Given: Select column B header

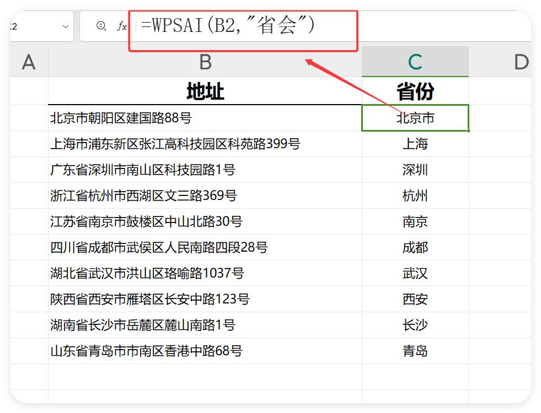Looking at the screenshot, I should pyautogui.click(x=205, y=62).
